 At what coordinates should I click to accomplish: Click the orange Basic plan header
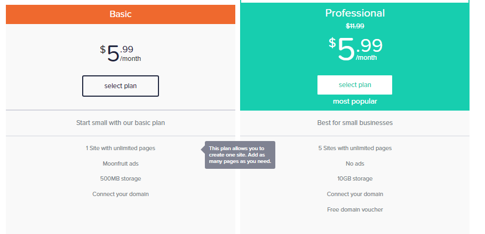(120, 14)
